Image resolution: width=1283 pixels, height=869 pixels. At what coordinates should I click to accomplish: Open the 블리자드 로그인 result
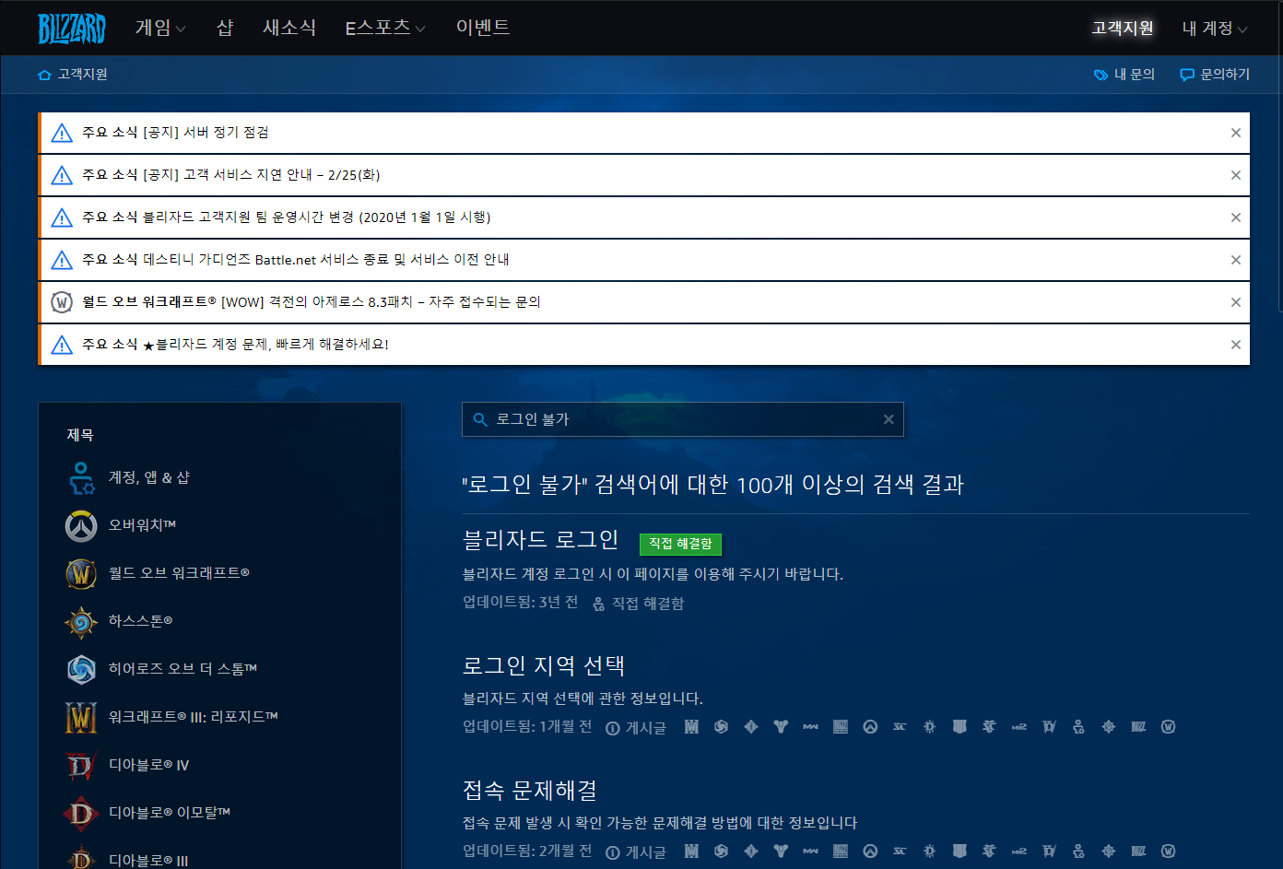pyautogui.click(x=540, y=540)
